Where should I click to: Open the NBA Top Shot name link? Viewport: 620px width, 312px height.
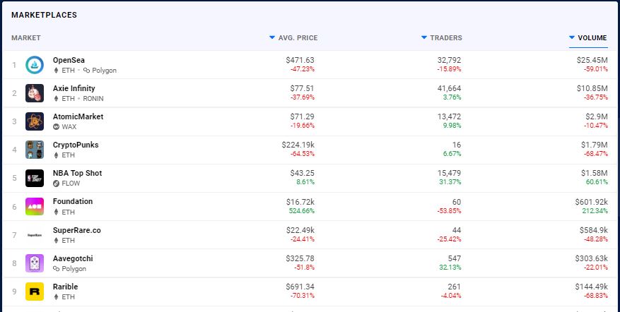78,173
